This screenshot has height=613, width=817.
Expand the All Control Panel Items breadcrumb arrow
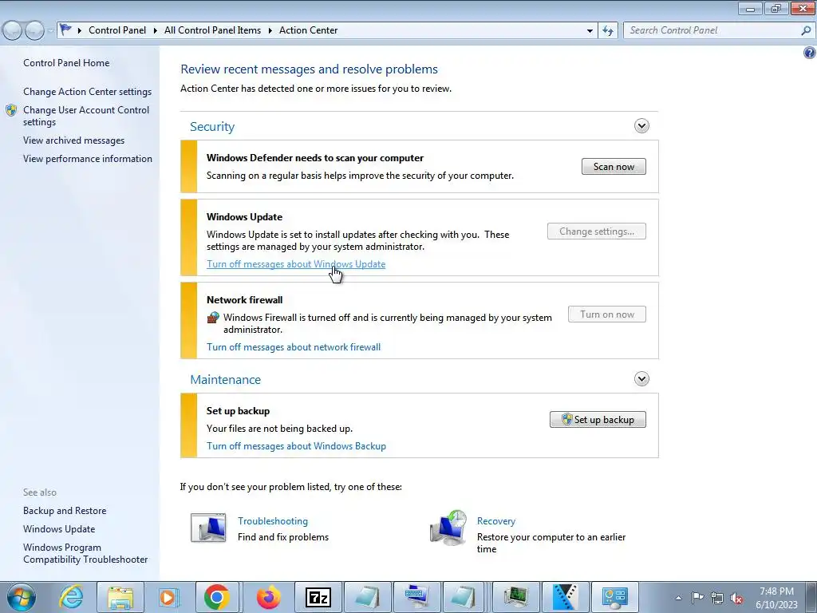coord(270,31)
